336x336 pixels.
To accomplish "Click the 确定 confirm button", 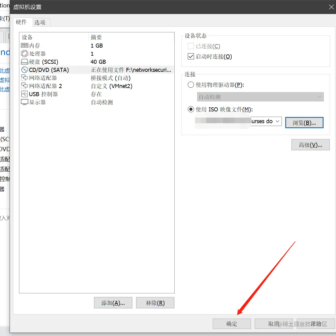I will 231,324.
